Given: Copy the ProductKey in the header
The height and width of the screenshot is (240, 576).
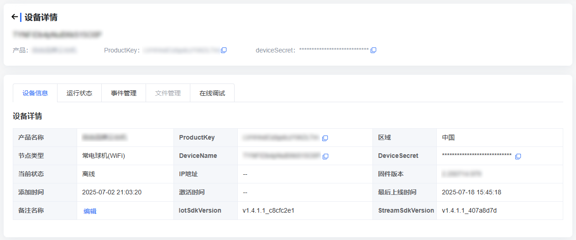Looking at the screenshot, I should point(224,50).
